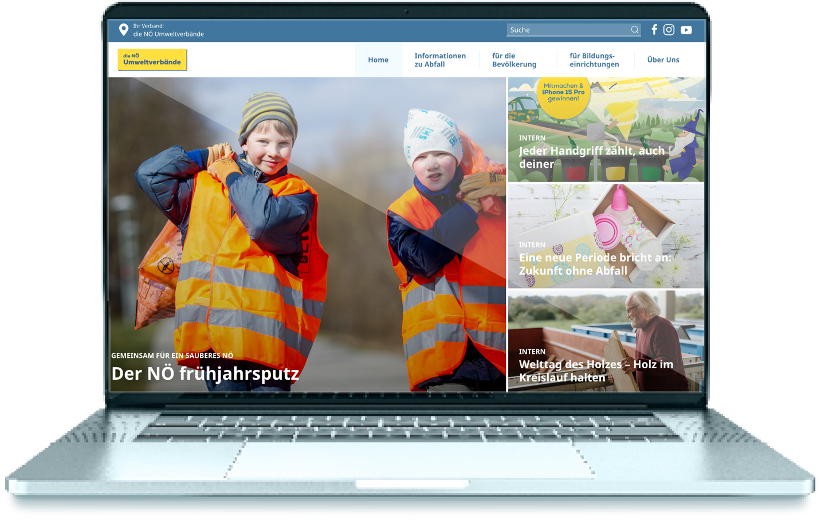Click the 'die NÖ Umweltverbände' verband selector text
Image resolution: width=821 pixels, height=520 pixels.
tap(168, 33)
